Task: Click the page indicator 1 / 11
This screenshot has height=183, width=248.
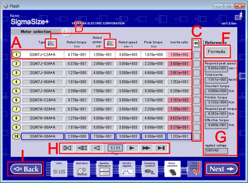Action: click(x=116, y=148)
